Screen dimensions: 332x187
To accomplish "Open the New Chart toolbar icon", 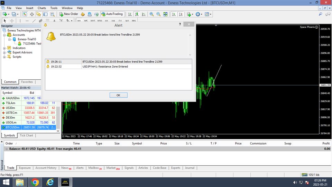I will click(4, 14).
